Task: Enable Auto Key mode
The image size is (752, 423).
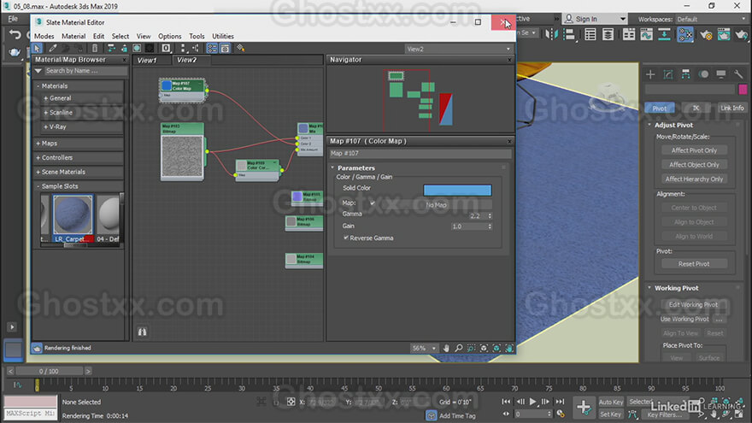Action: coord(611,402)
